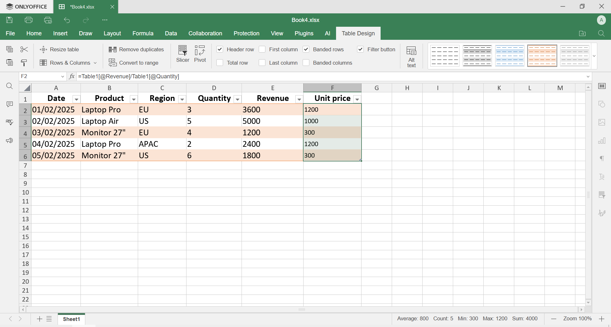The image size is (611, 327).
Task: Open image settings in the right sidebar
Action: [x=602, y=122]
